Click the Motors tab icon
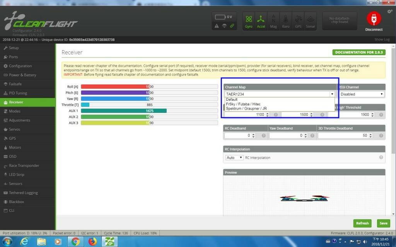The width and height of the screenshot is (396, 247). click(x=5, y=147)
